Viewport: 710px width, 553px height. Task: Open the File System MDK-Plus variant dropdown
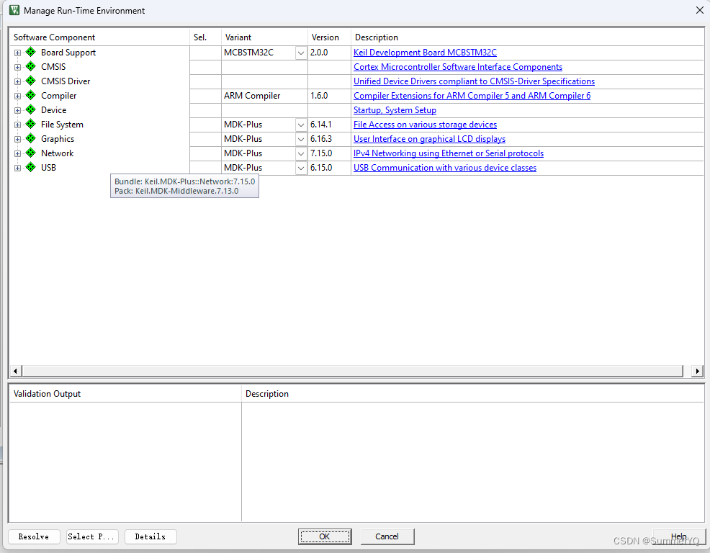click(x=301, y=125)
